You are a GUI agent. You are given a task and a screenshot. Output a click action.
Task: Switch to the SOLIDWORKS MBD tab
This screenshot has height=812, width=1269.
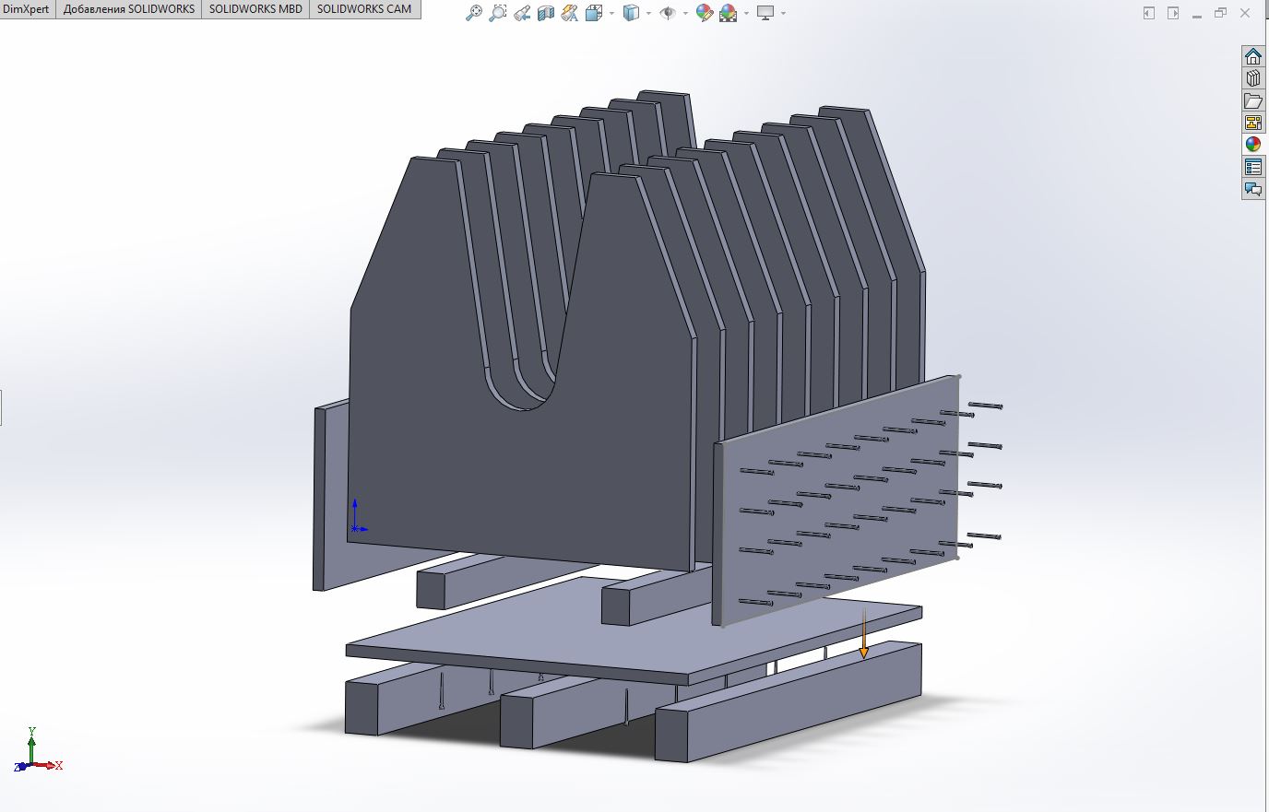(255, 9)
